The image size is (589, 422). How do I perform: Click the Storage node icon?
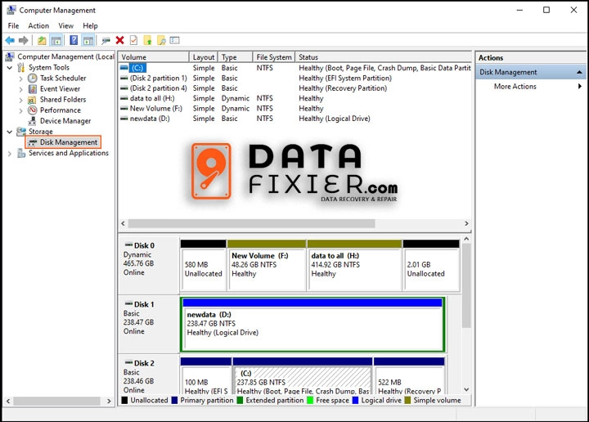(x=21, y=132)
